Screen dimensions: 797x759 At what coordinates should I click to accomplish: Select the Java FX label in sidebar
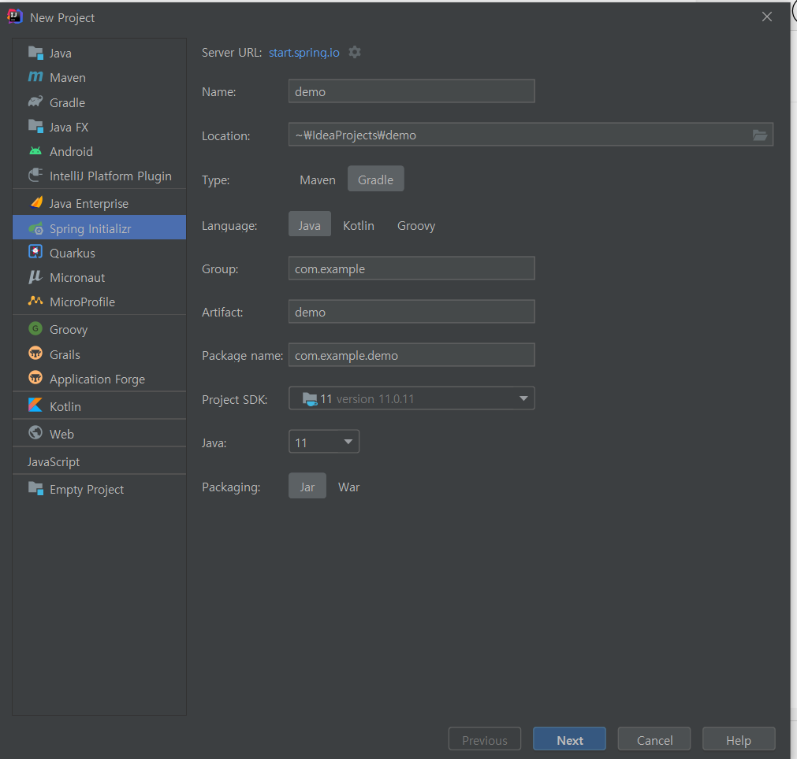[69, 127]
